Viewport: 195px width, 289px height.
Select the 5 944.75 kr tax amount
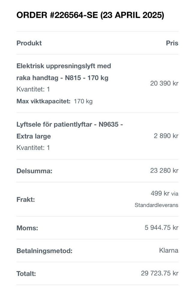point(161,228)
